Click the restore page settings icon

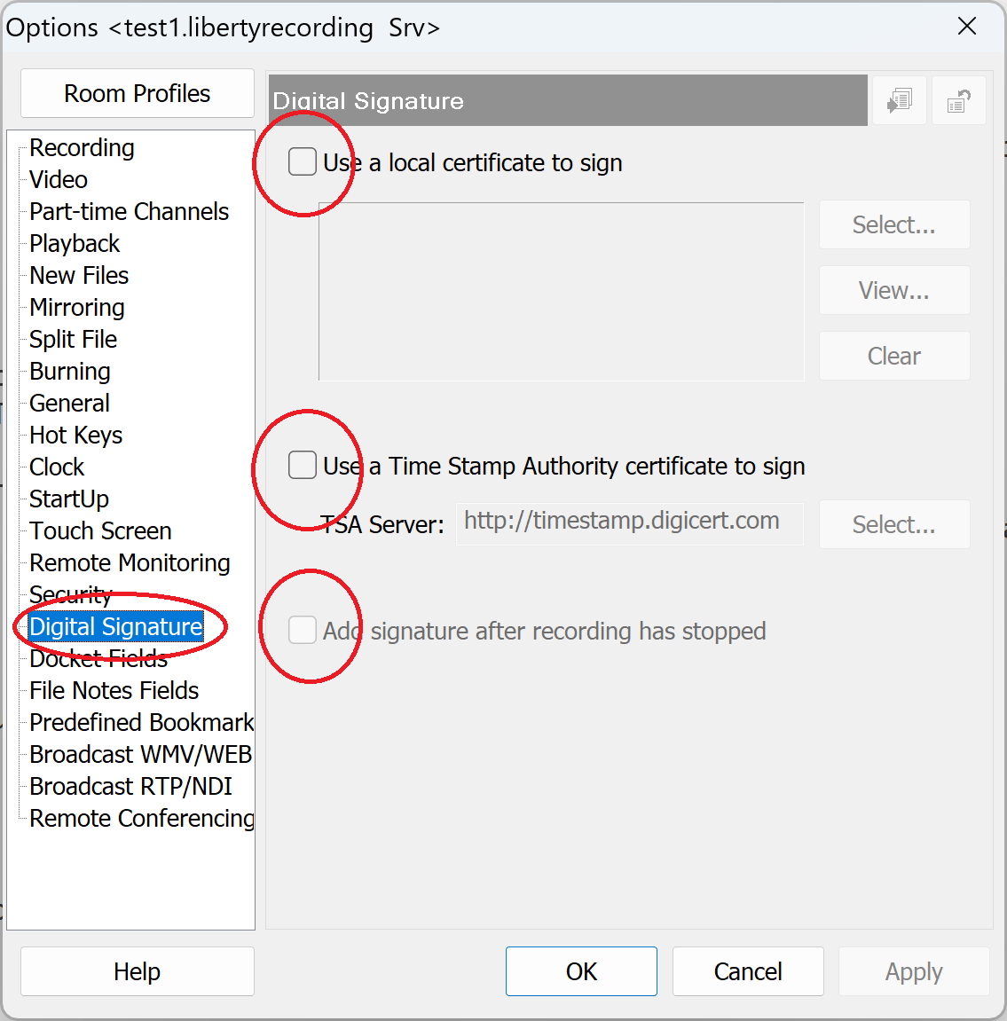958,100
